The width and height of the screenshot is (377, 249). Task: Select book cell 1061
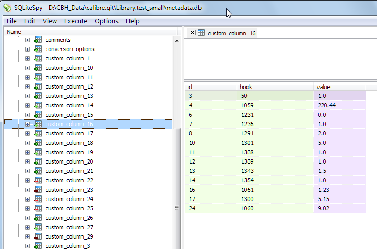click(x=275, y=190)
